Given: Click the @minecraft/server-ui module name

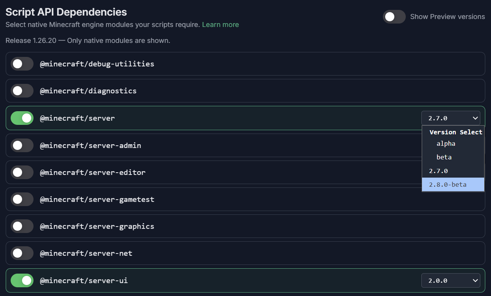Looking at the screenshot, I should (84, 280).
